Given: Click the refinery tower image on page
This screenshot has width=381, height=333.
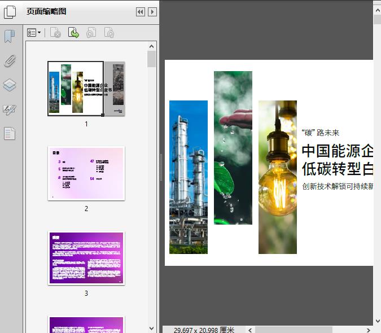Looking at the screenshot, I should pos(189,177).
